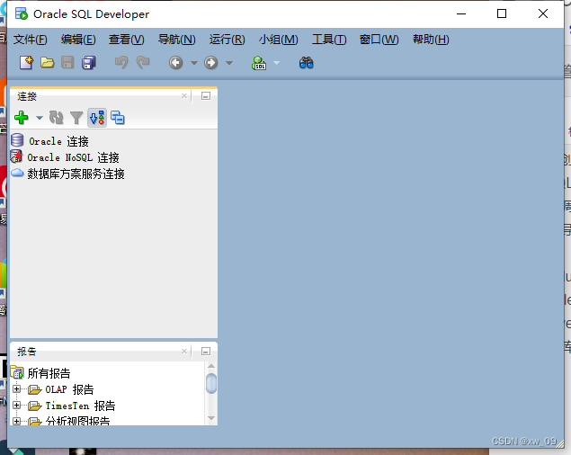Open the SQL worksheet dropdown arrow
The image size is (571, 455).
tap(276, 63)
